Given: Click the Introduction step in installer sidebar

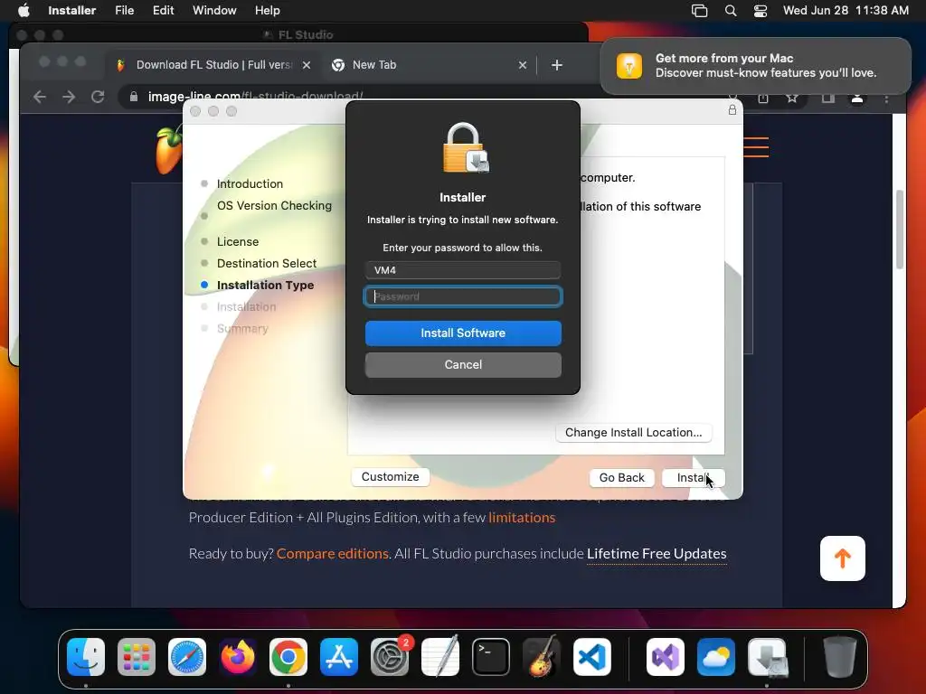Looking at the screenshot, I should [250, 183].
